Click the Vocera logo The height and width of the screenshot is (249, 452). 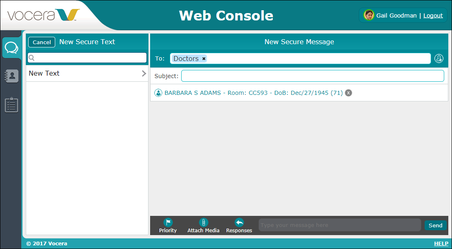coord(43,15)
